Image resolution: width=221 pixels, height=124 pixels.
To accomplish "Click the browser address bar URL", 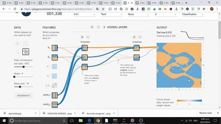I will [59, 9].
